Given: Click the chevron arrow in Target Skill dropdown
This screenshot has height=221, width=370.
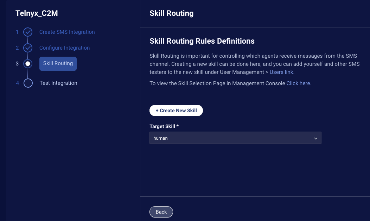Looking at the screenshot, I should [x=315, y=138].
